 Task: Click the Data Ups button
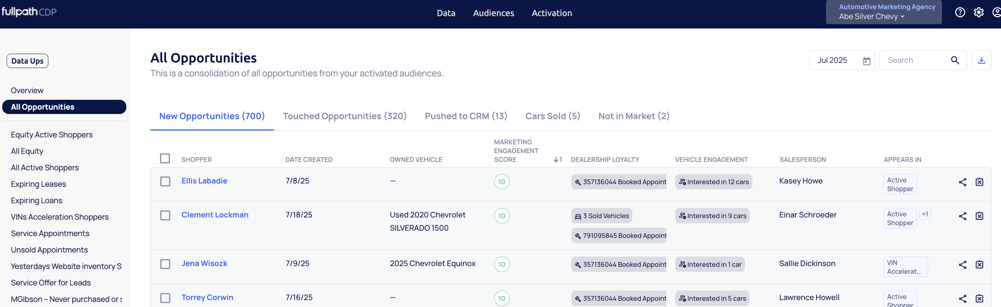(x=27, y=61)
